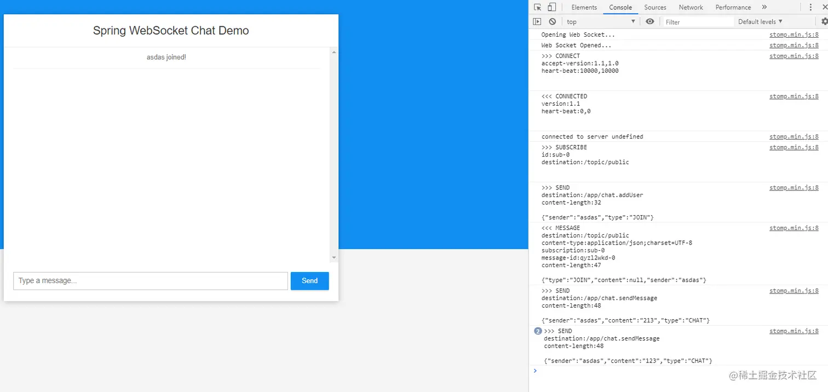Close the DevTools panel

(x=825, y=7)
